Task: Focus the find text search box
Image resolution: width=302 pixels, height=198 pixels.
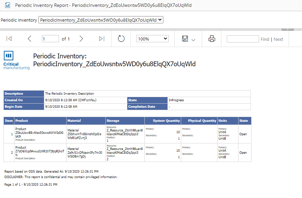Action: tap(243, 39)
